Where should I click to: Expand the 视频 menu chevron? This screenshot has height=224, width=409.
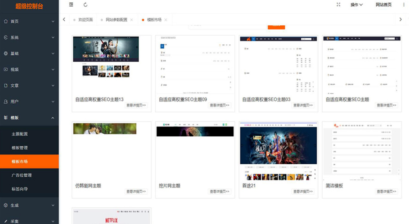click(x=53, y=70)
